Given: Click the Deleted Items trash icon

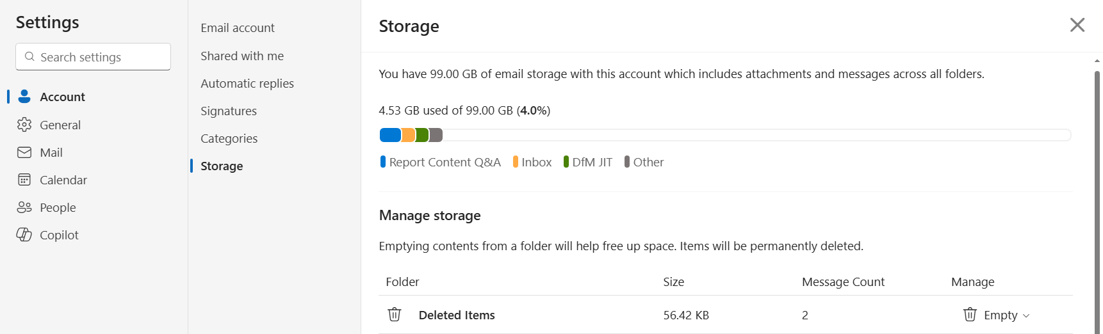Looking at the screenshot, I should point(395,315).
